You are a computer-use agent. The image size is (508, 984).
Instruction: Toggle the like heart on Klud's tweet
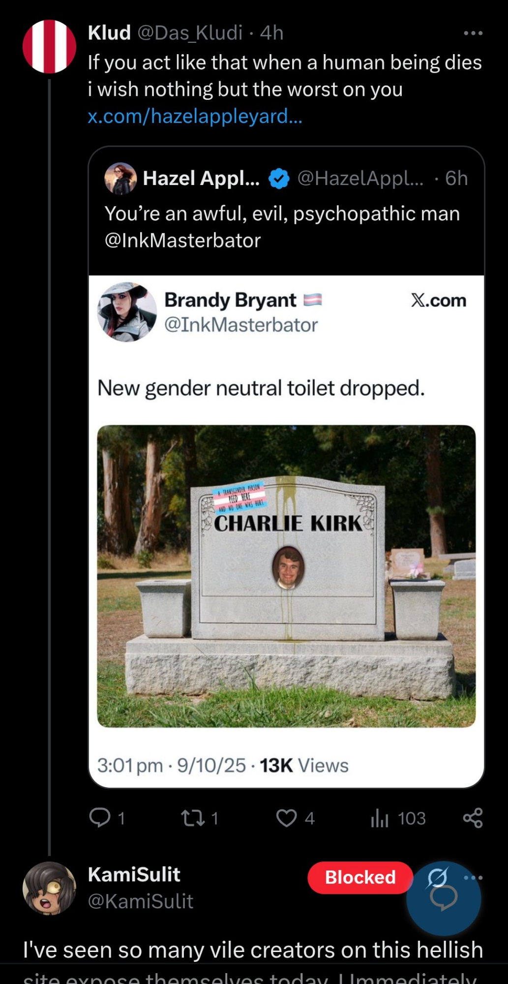pos(286,818)
